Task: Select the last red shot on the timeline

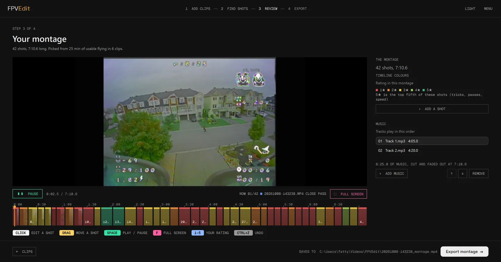Action: [x=363, y=217]
